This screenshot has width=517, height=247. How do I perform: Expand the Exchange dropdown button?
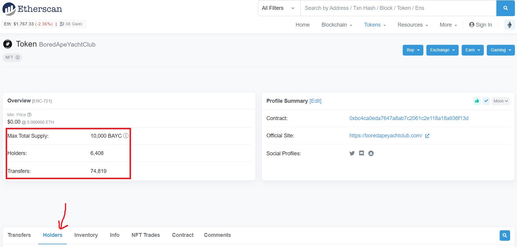442,50
